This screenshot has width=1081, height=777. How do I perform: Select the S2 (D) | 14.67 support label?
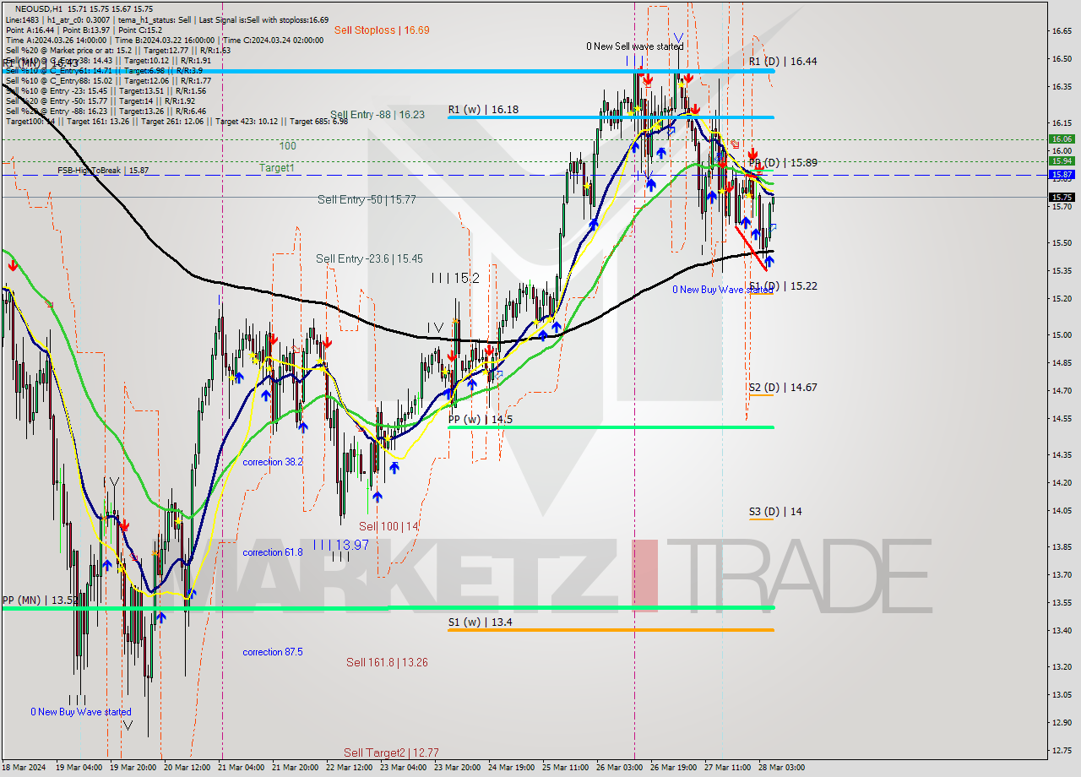783,388
